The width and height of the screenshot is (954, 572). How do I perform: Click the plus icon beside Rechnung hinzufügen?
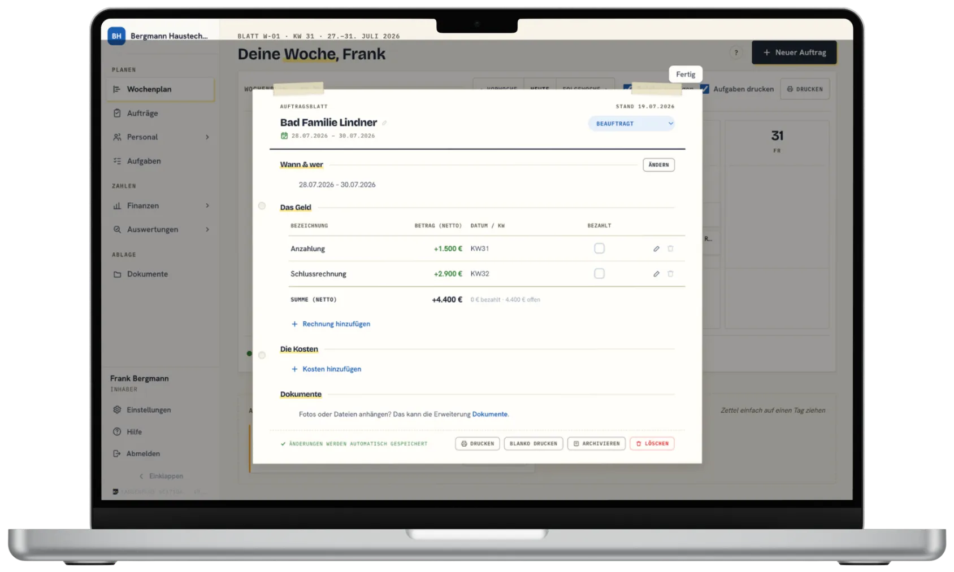(294, 324)
